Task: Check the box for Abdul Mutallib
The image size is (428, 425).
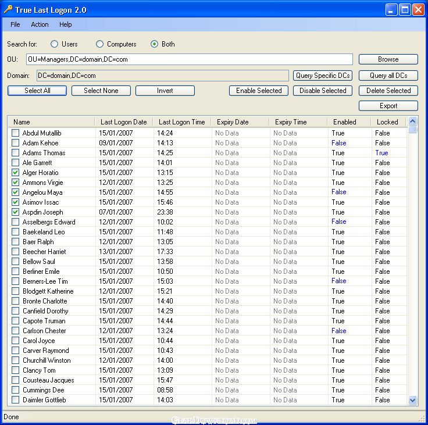Action: 15,133
